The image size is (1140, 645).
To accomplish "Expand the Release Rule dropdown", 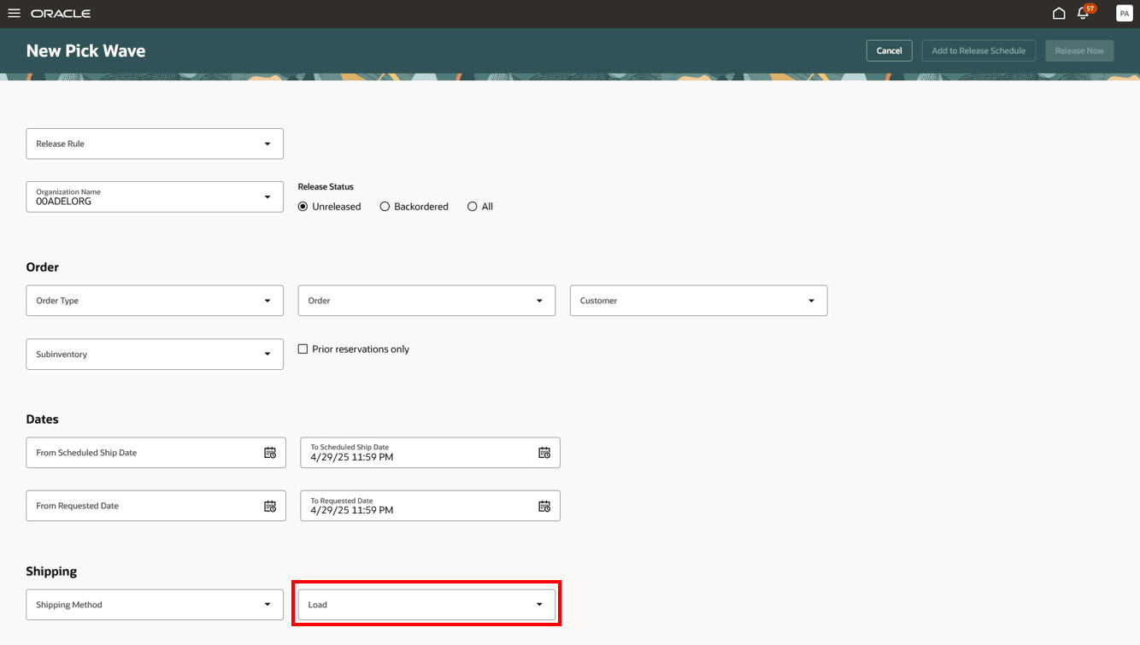I will click(267, 144).
